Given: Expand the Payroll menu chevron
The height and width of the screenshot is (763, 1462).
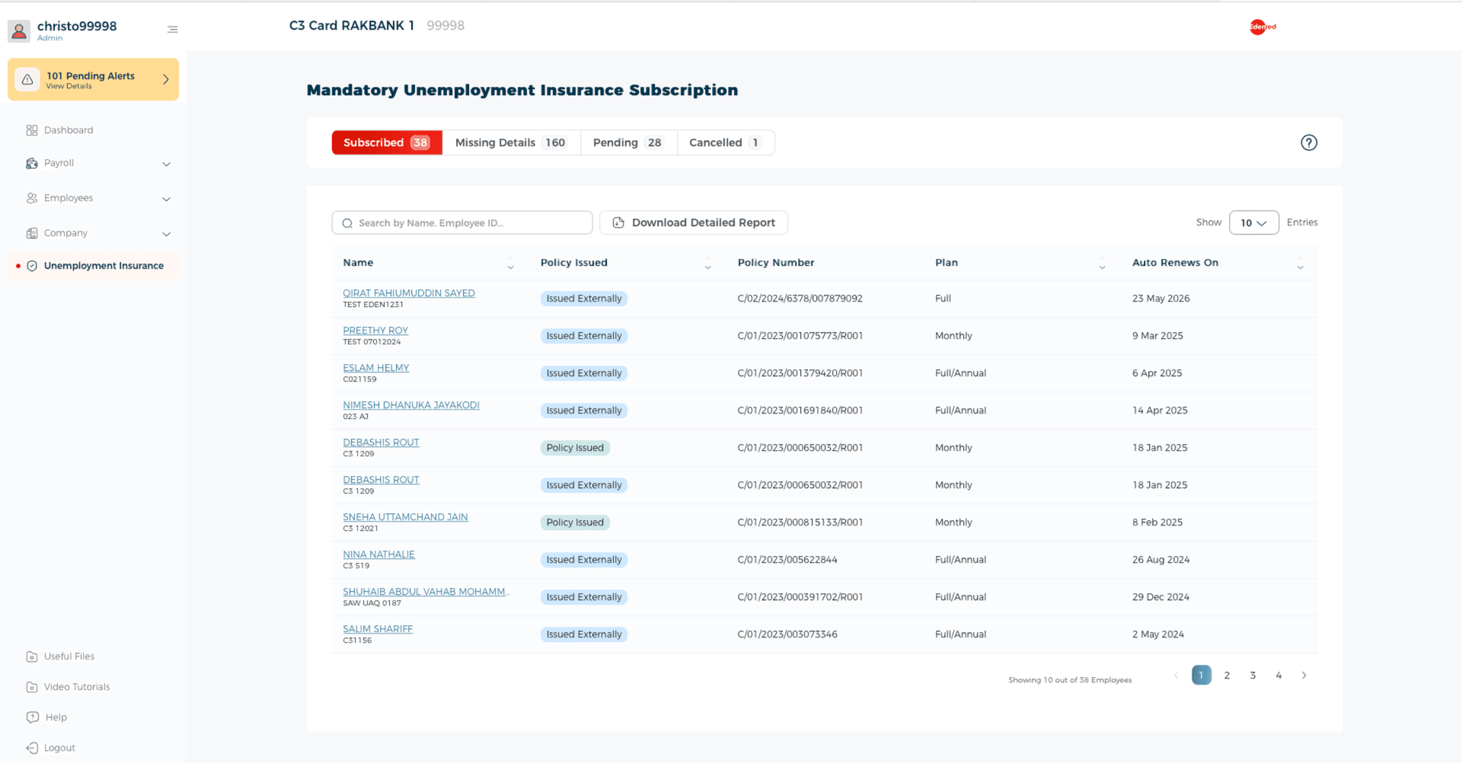Looking at the screenshot, I should [166, 164].
